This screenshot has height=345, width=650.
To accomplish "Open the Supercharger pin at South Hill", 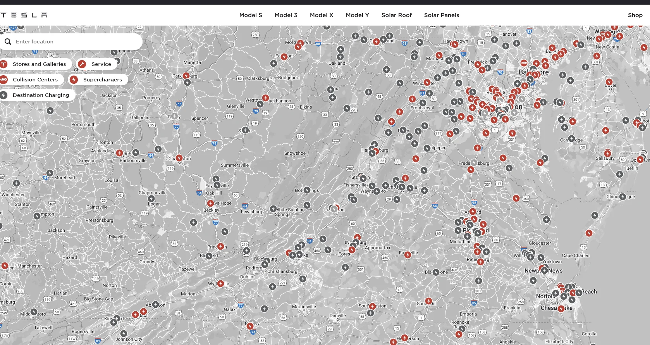I will (428, 301).
